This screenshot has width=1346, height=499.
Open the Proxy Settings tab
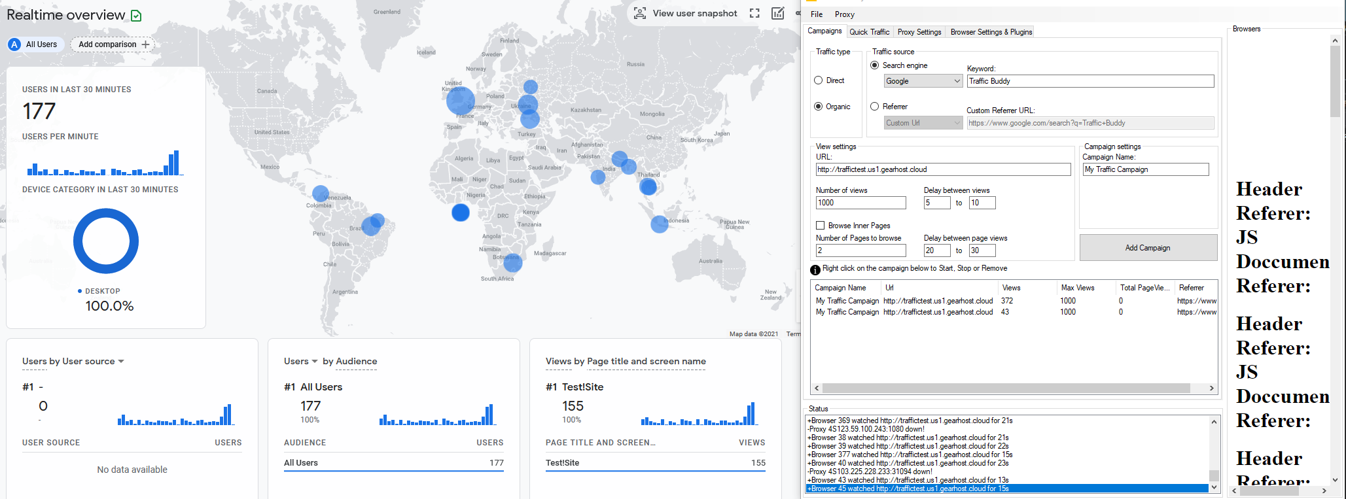click(919, 32)
